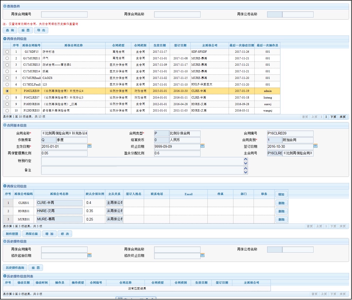Sort by 生效日期 column in contract table

point(160,45)
